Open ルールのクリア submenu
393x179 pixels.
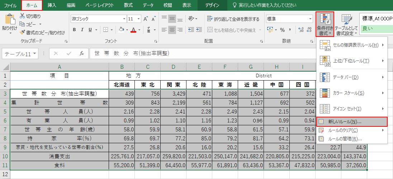click(352, 130)
